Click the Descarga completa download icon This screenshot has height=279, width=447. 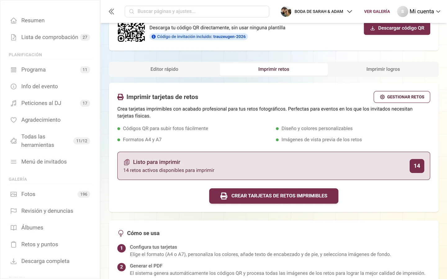point(14,261)
